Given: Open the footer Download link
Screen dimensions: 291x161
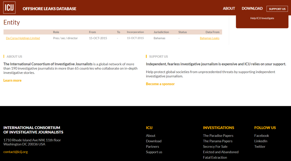Looking at the screenshot, I should click(154, 141).
